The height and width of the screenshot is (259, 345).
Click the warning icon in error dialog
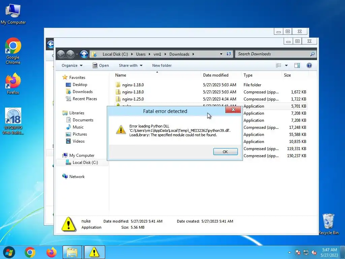(121, 129)
